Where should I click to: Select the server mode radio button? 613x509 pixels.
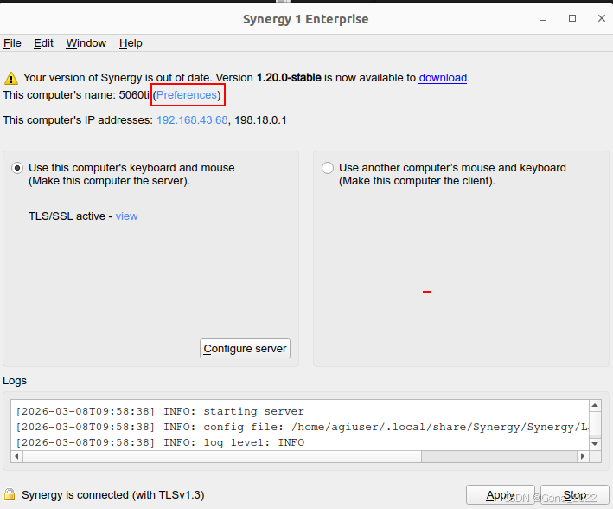[x=17, y=168]
